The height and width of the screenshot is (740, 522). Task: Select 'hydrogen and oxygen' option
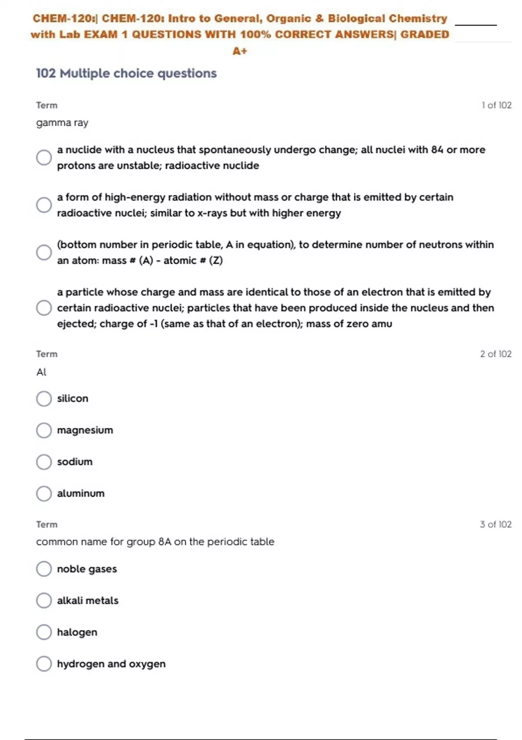pyautogui.click(x=44, y=664)
